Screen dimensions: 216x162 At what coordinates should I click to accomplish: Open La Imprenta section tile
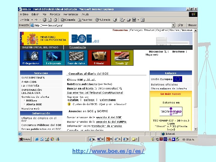point(54,58)
